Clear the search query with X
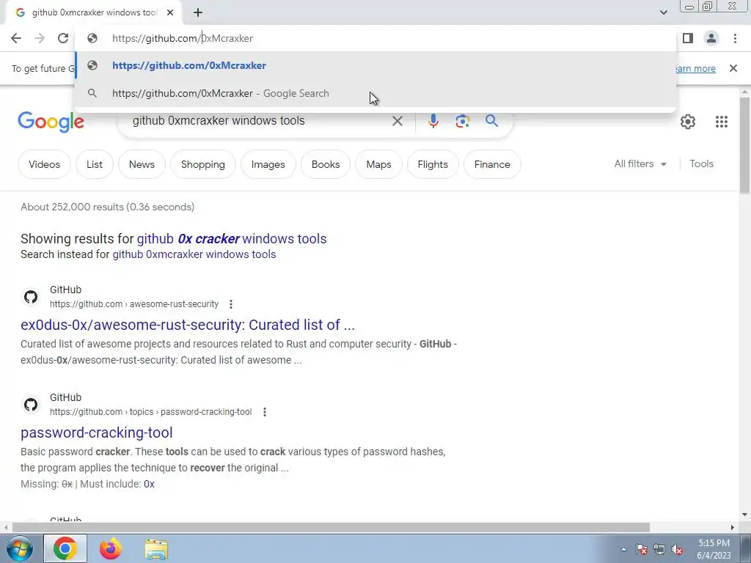 click(x=397, y=121)
